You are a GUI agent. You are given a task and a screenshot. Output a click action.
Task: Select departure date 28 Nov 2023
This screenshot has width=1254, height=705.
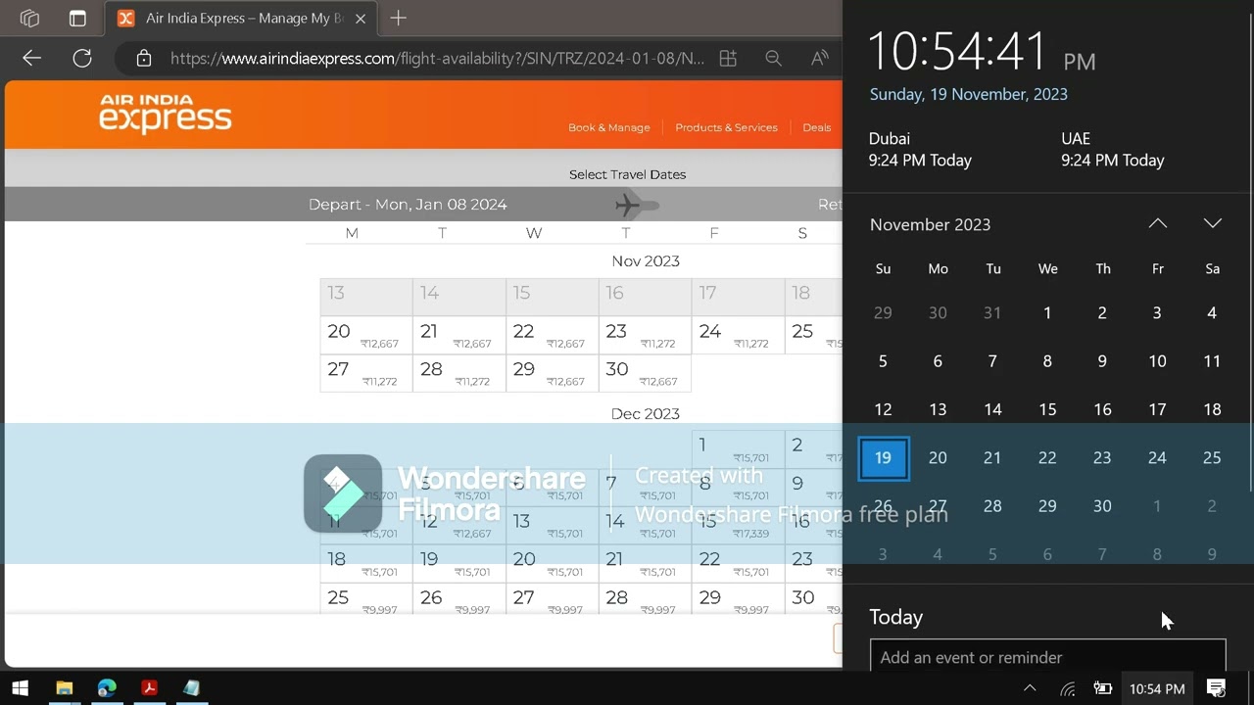click(x=459, y=373)
